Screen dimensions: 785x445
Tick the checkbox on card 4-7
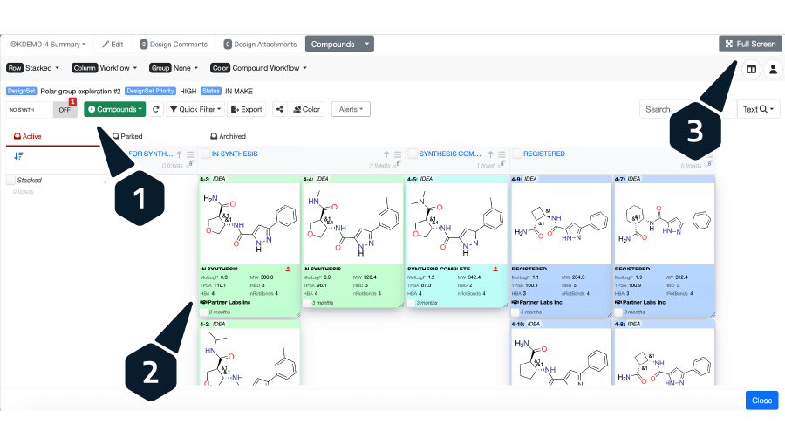point(618,311)
